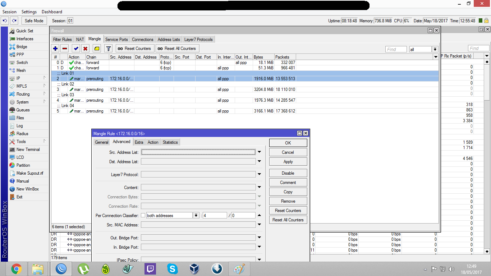
Task: Disable the selected rule with the red X
Action: [86, 49]
